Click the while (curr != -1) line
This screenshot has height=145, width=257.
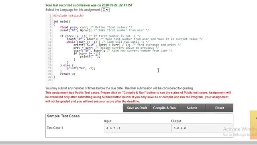tap(108, 42)
